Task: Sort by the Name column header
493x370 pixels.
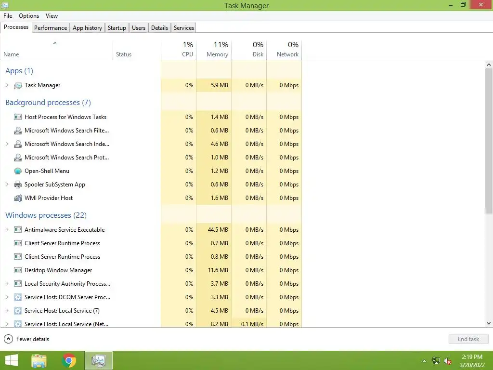Action: [x=57, y=50]
